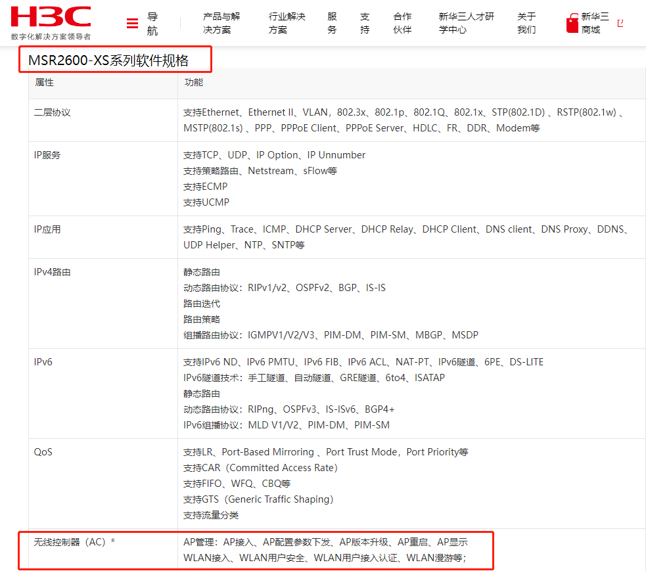Click 静态路由 in the IPv4路由 row
This screenshot has height=571, width=646.
pos(202,272)
